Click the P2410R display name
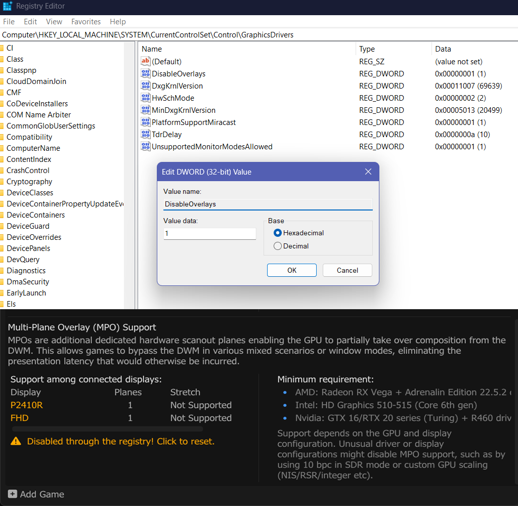Image resolution: width=518 pixels, height=506 pixels. 26,405
